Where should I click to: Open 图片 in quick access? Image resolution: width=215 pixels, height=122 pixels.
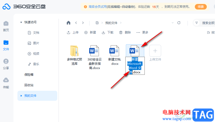click(x=33, y=43)
